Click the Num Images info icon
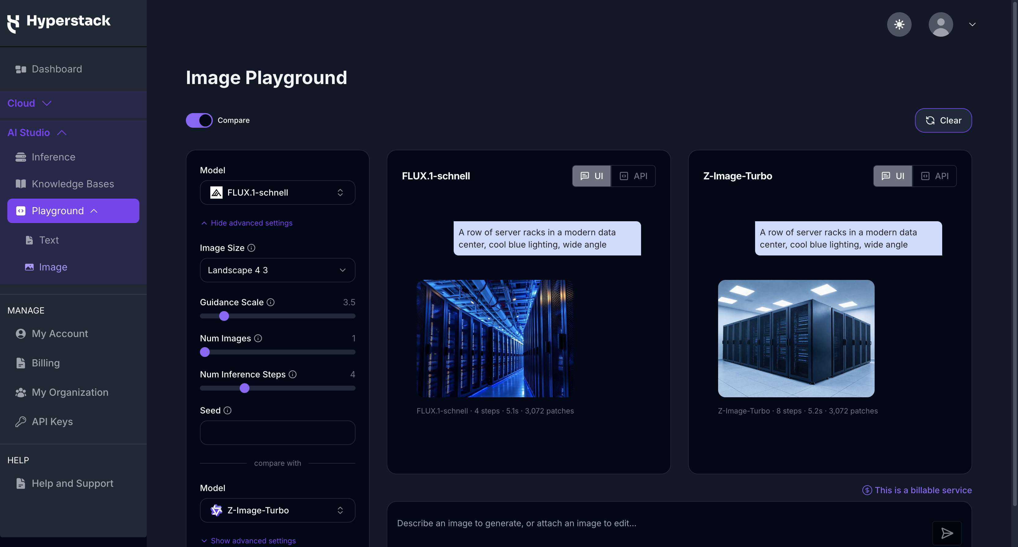The height and width of the screenshot is (547, 1018). click(258, 338)
